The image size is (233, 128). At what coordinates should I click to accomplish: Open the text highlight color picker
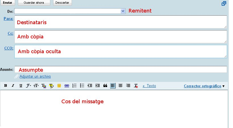point(51,86)
